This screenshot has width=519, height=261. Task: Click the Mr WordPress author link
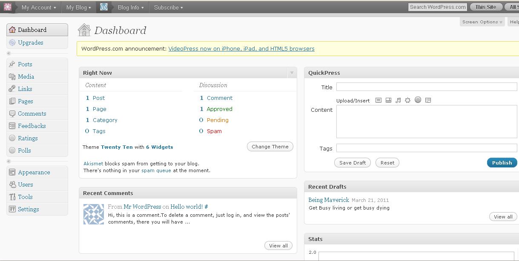click(142, 207)
